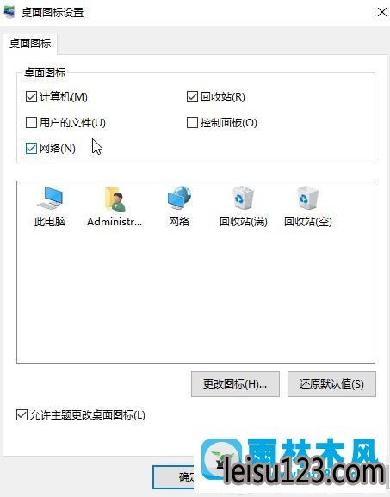390x497 pixels.
Task: Select the Administrator user folder icon
Action: (x=115, y=206)
